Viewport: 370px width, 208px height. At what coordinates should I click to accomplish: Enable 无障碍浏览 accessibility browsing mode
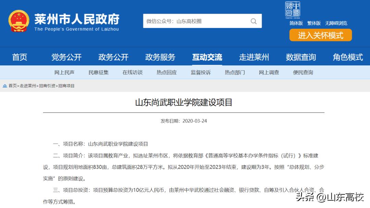coord(337,23)
